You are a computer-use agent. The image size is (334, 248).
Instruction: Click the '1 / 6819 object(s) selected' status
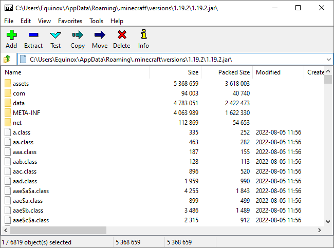point(36,242)
